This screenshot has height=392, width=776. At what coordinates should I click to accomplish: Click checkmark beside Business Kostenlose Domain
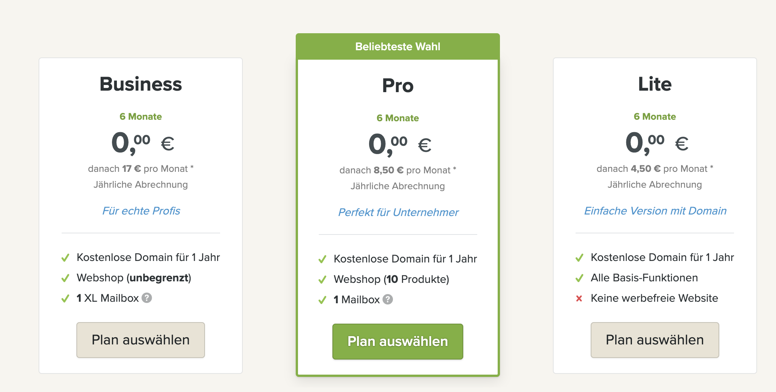[65, 258]
